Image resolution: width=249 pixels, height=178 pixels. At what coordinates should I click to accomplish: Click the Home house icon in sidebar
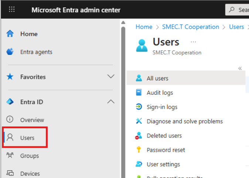coord(10,34)
